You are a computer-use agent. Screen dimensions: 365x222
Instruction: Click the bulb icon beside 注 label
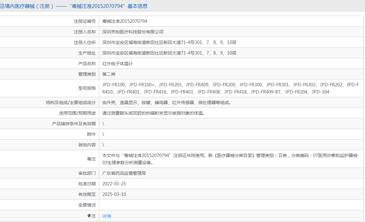[89, 216]
